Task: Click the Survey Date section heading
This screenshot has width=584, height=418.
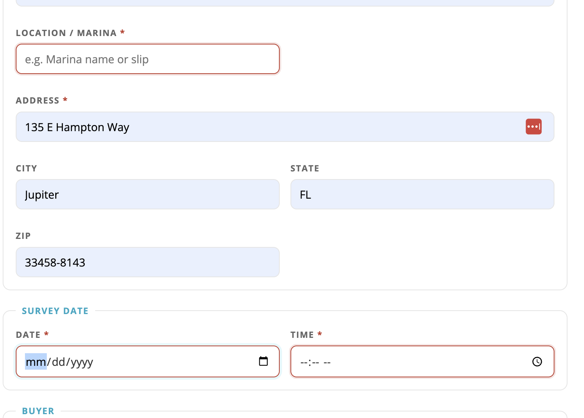Action: pyautogui.click(x=55, y=311)
